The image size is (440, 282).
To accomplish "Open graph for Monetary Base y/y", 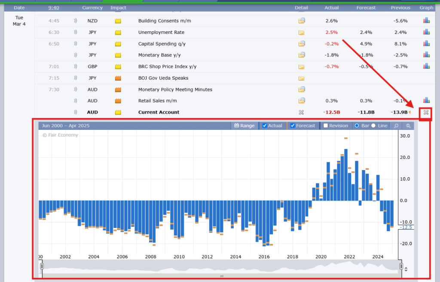I will pos(426,54).
